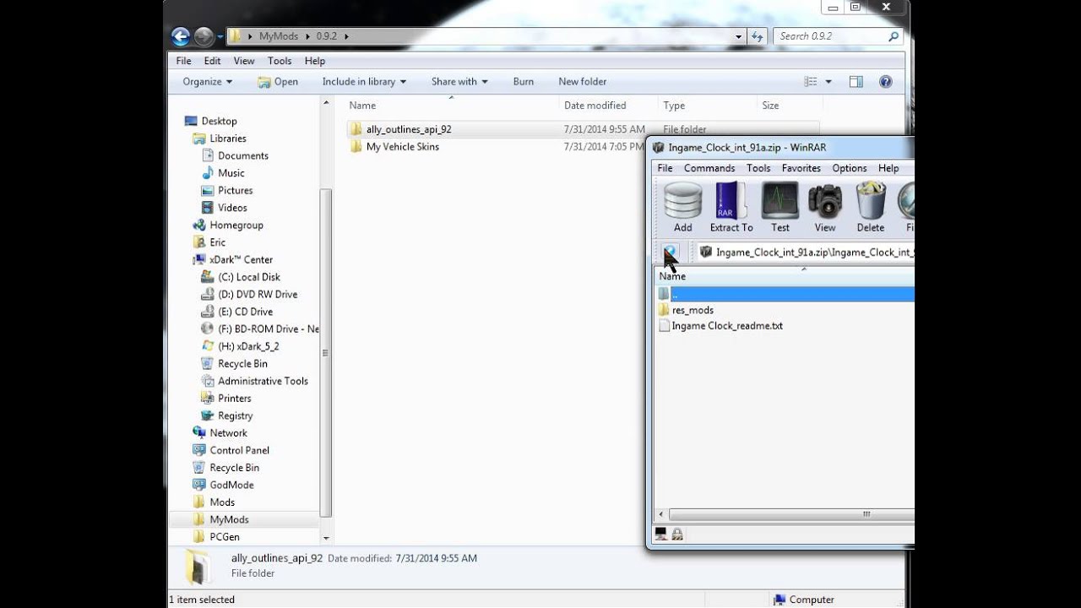Open WinRAR Favorites menu
Image resolution: width=1081 pixels, height=608 pixels.
pos(801,168)
